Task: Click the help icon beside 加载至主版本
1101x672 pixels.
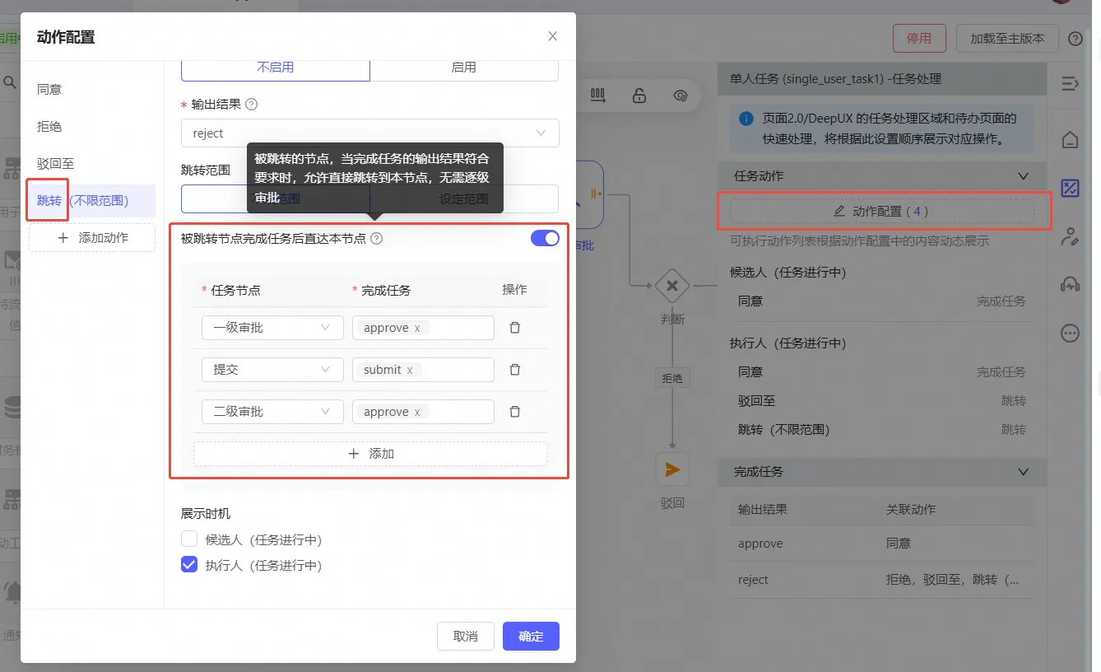Action: point(1075,39)
